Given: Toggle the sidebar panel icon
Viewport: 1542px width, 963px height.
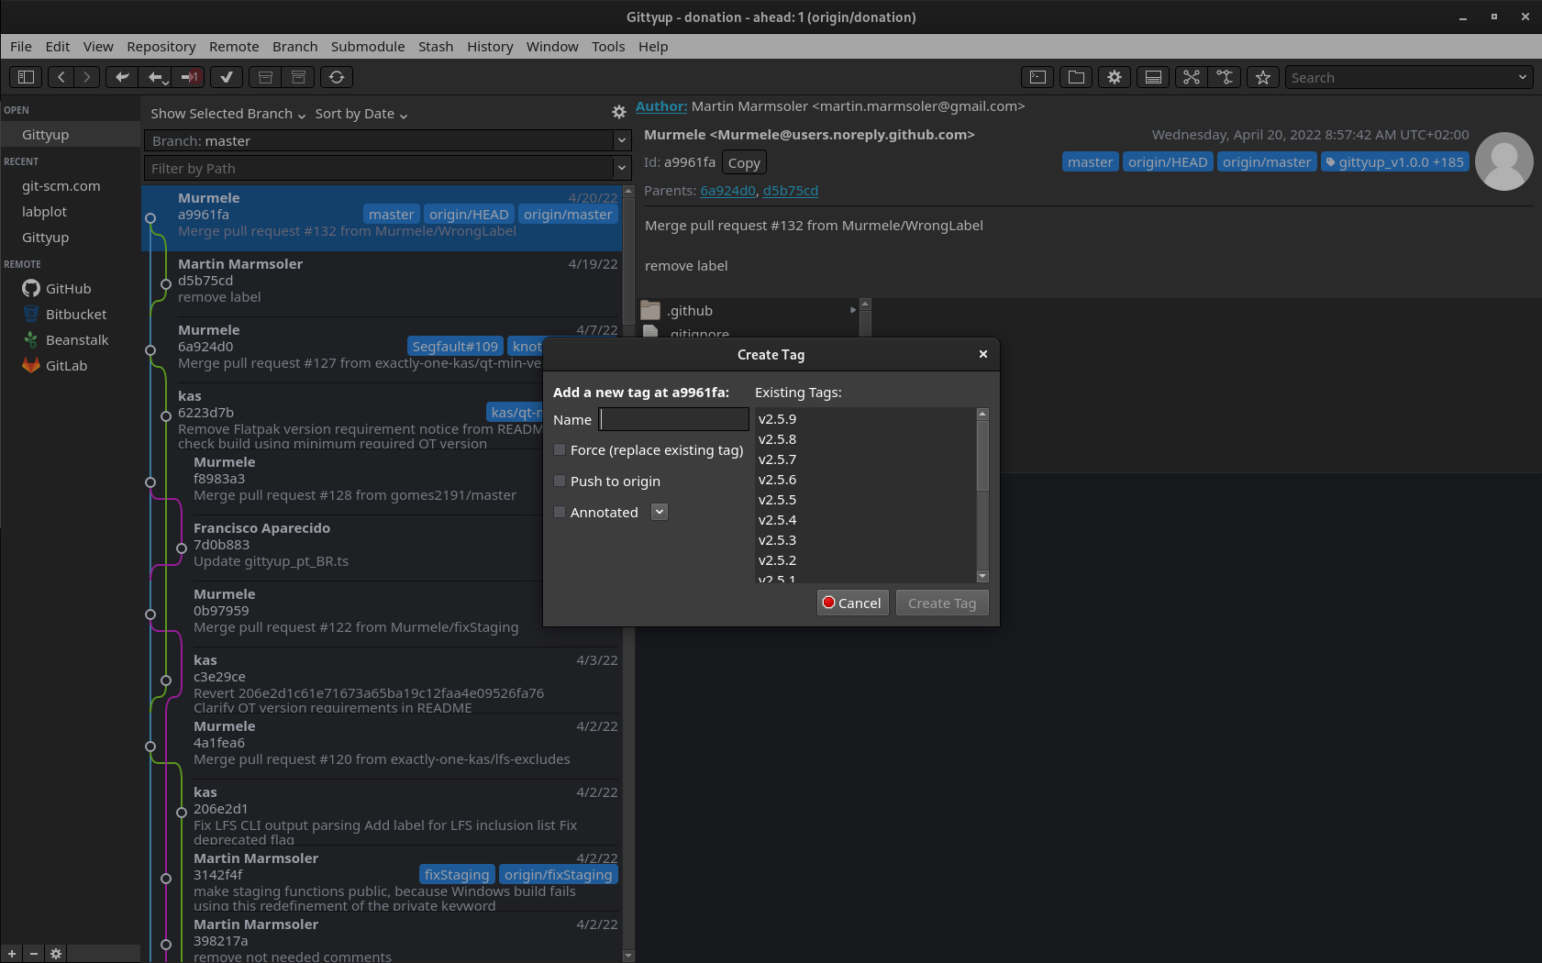Looking at the screenshot, I should [27, 77].
